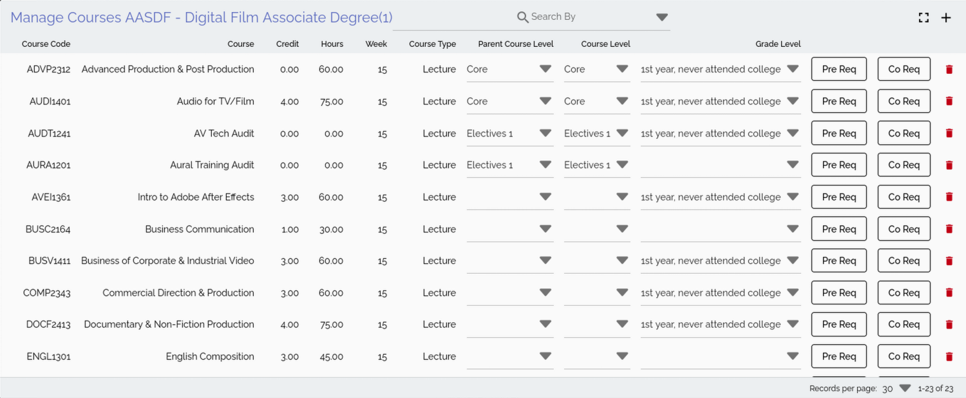
Task: Delete the ADVP2312 course row
Action: 949,69
